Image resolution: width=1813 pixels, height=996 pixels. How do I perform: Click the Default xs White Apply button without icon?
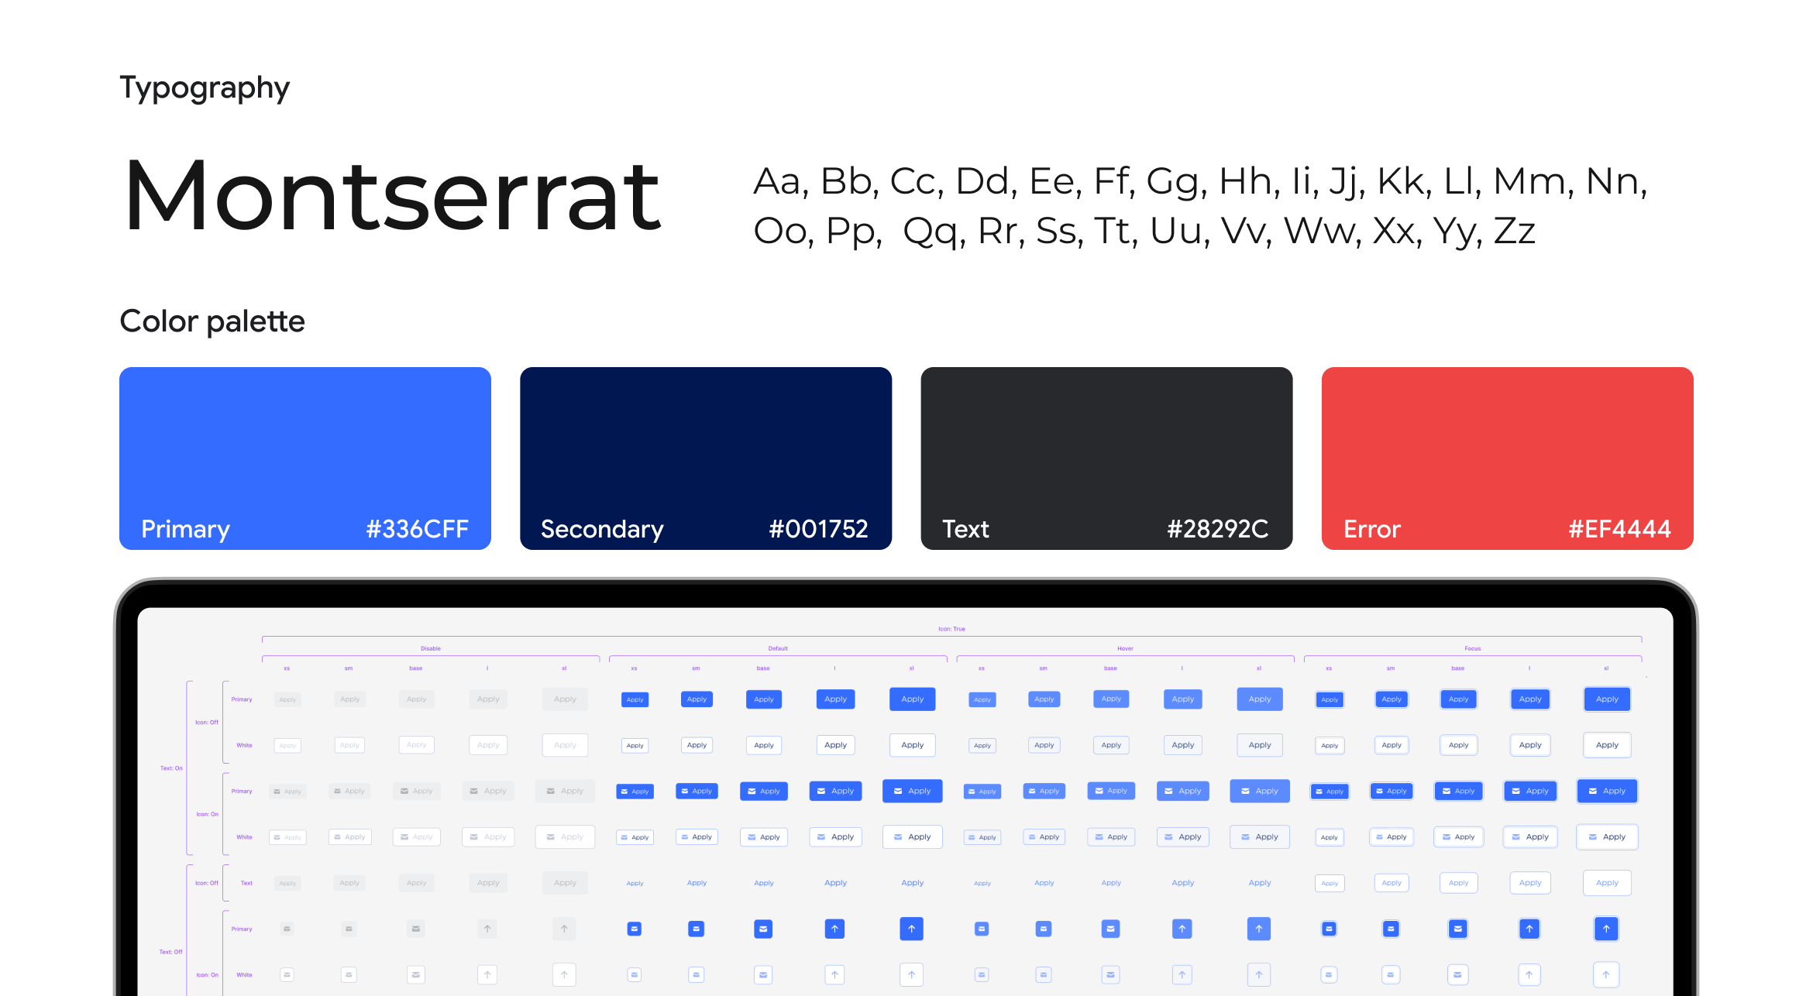tap(635, 746)
